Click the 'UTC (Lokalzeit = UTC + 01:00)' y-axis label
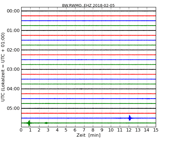 [3, 67]
